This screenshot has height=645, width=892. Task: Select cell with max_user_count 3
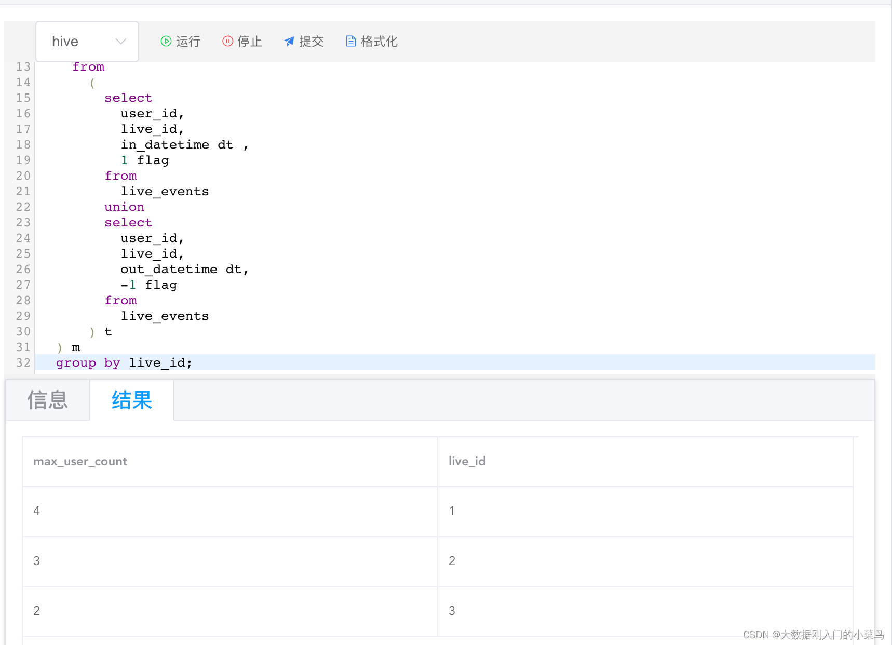click(230, 561)
